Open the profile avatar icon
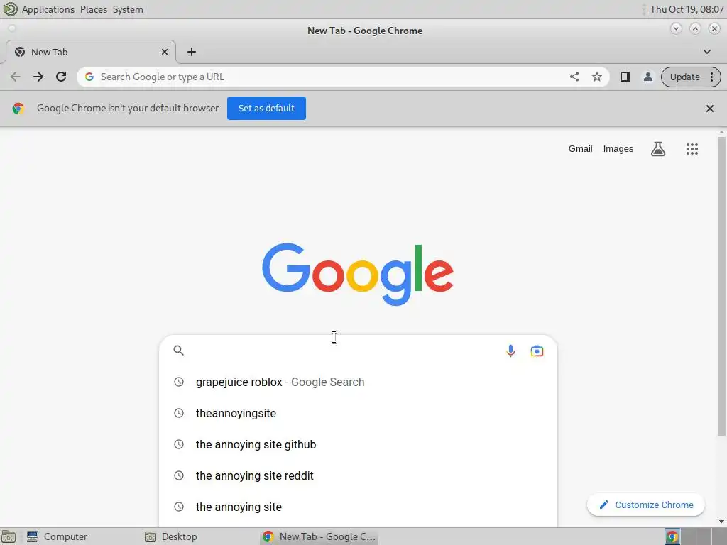This screenshot has width=727, height=545. [x=648, y=77]
